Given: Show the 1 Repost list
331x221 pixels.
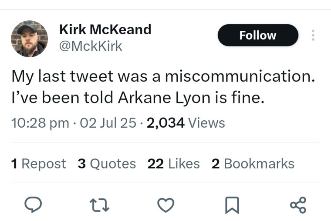Looking at the screenshot, I should [39, 164].
